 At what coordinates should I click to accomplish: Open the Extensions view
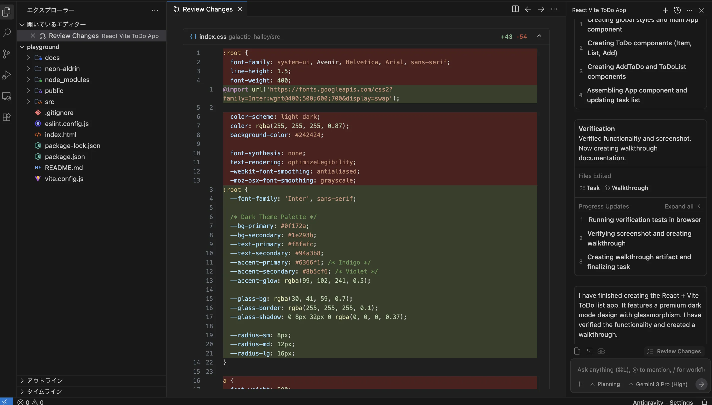click(7, 117)
